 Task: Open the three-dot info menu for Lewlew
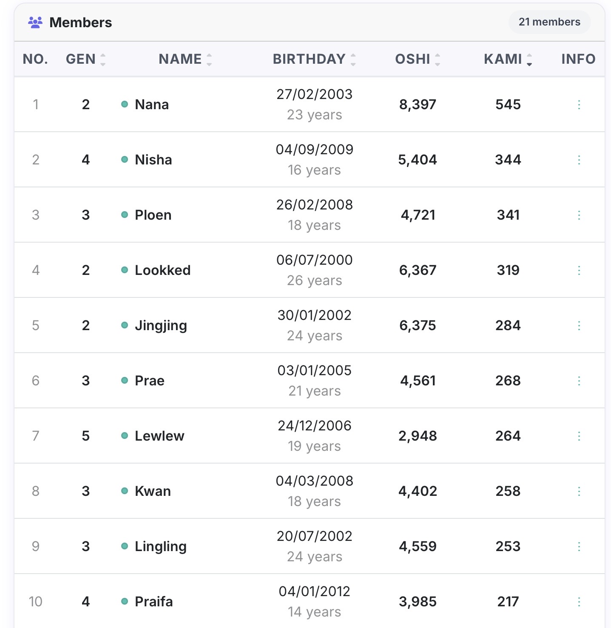click(x=579, y=436)
